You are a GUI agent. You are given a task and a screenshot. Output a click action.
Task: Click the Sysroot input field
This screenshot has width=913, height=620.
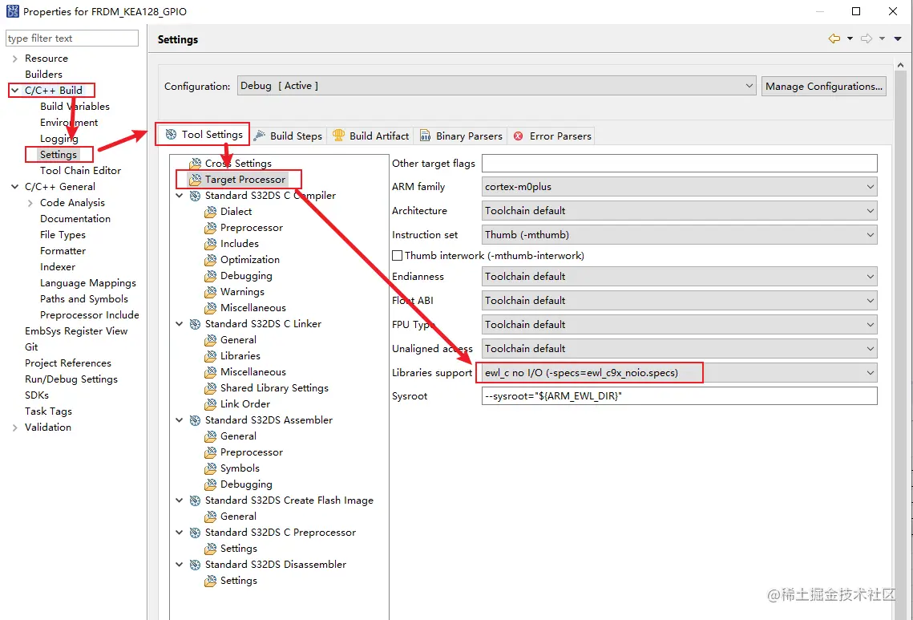click(680, 396)
